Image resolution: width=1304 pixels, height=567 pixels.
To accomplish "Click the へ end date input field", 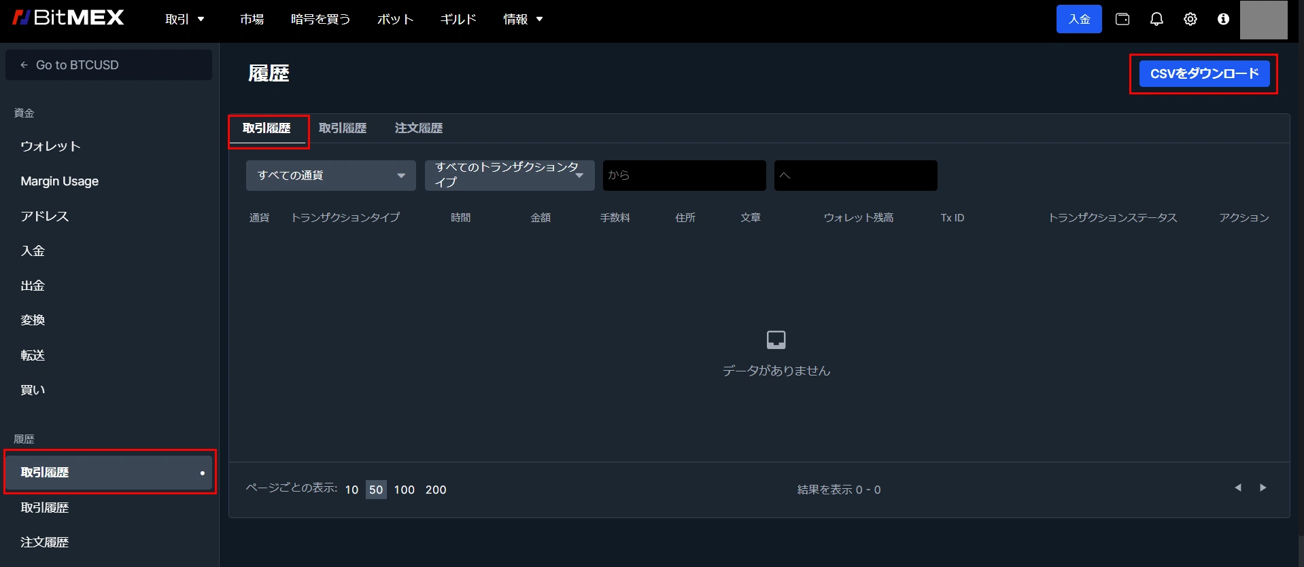I will click(855, 175).
